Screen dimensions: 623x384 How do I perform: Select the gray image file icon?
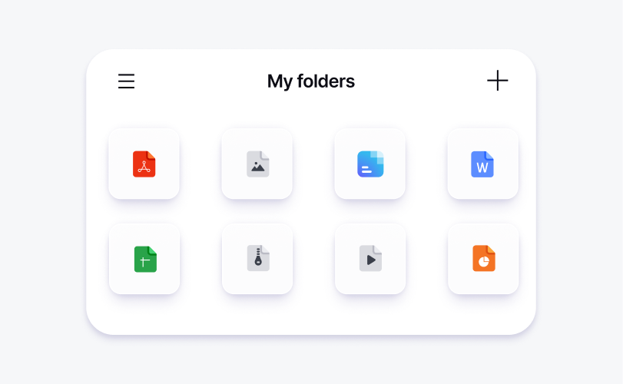tap(257, 164)
